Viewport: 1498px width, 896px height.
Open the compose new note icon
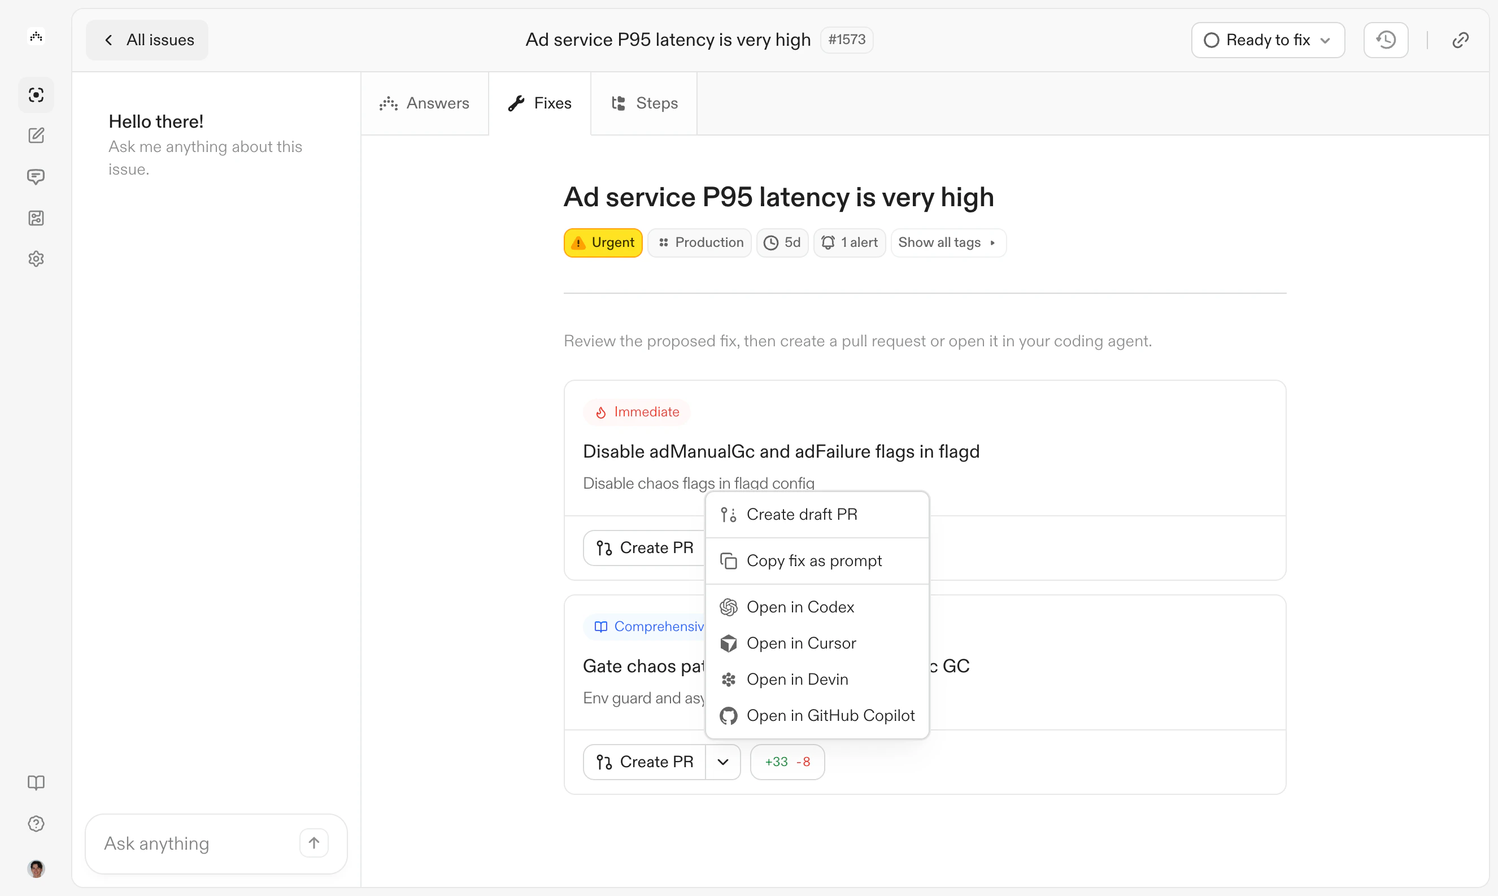pyautogui.click(x=36, y=135)
